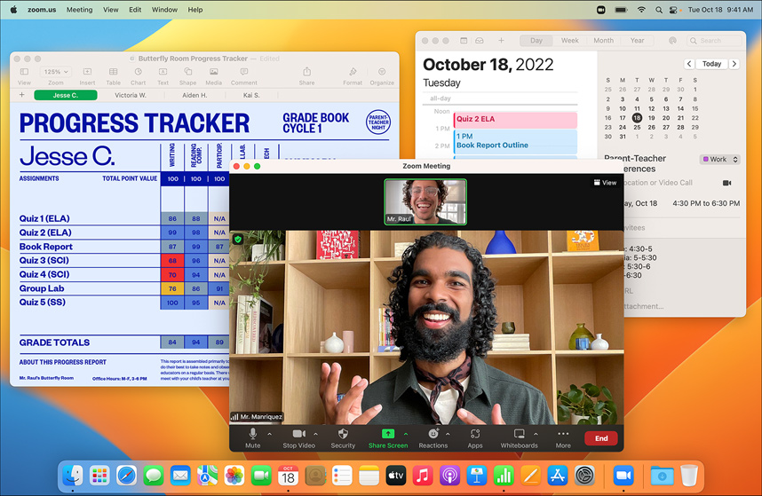Open the Work calendar dropdown
762x496 pixels.
[x=718, y=160]
